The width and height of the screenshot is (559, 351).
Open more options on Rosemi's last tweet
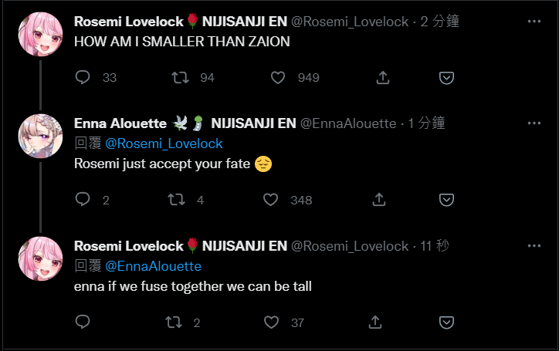534,245
